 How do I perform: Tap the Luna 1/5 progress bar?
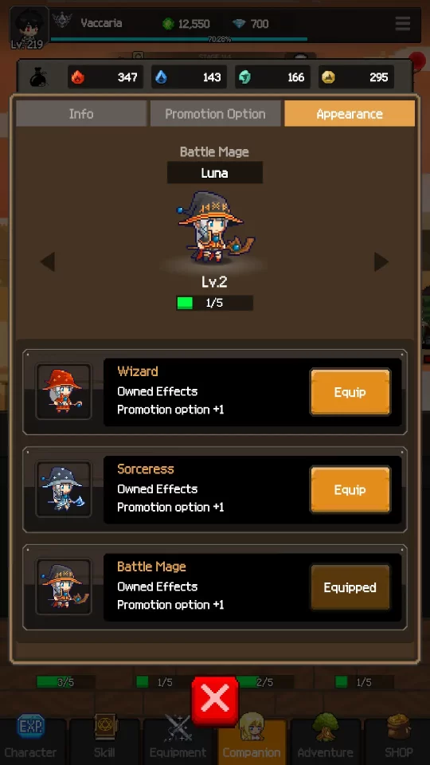click(214, 303)
